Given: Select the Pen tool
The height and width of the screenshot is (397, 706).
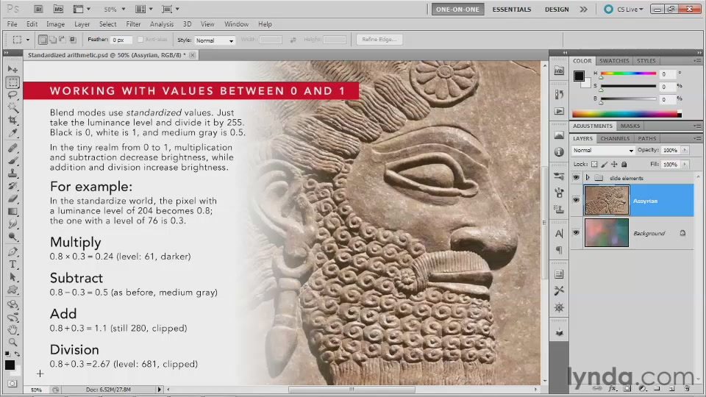Looking at the screenshot, I should pos(13,251).
